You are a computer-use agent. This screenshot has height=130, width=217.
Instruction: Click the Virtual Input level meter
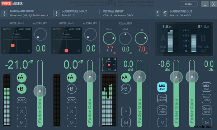(x=109, y=100)
